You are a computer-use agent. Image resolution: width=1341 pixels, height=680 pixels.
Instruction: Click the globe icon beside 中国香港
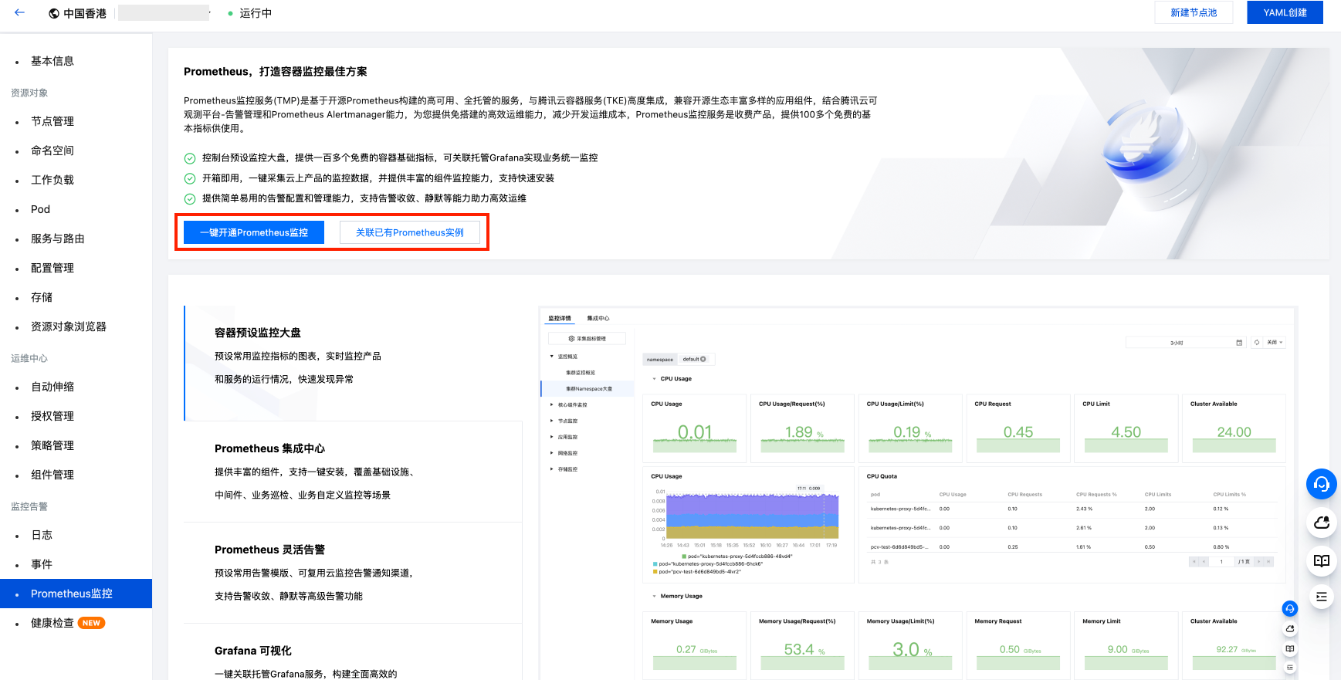[54, 13]
